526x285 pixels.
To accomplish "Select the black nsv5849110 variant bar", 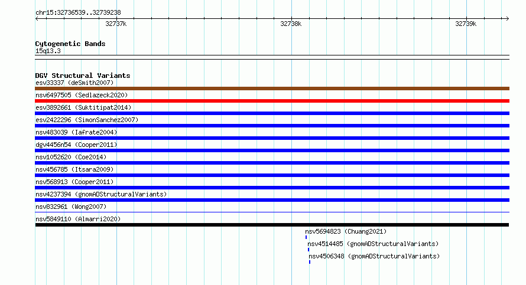I will (x=272, y=225).
